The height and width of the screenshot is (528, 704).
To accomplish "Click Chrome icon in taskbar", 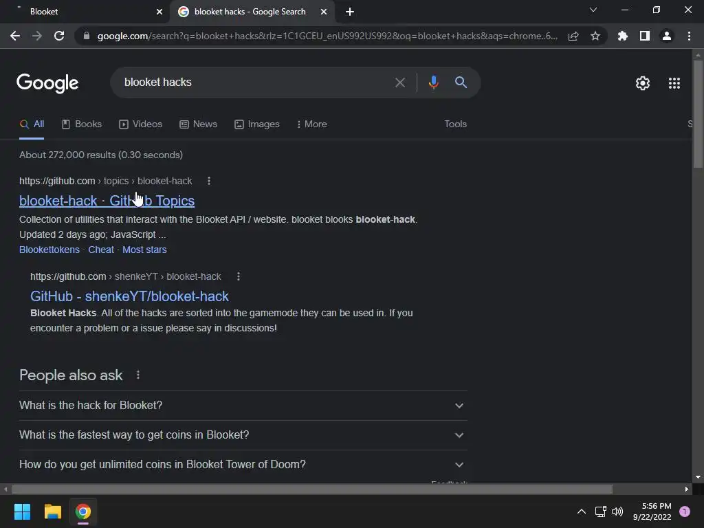I will click(83, 511).
